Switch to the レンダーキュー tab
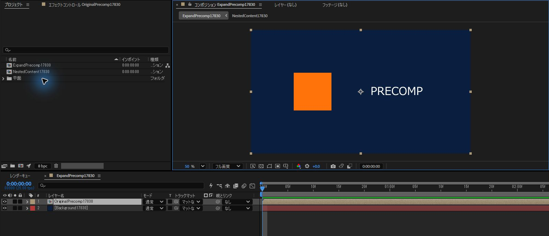 (20, 176)
